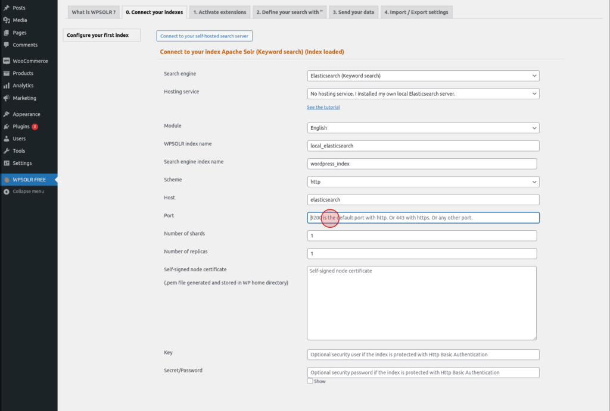The height and width of the screenshot is (411, 610).
Task: Focus the Key input field
Action: (423, 354)
